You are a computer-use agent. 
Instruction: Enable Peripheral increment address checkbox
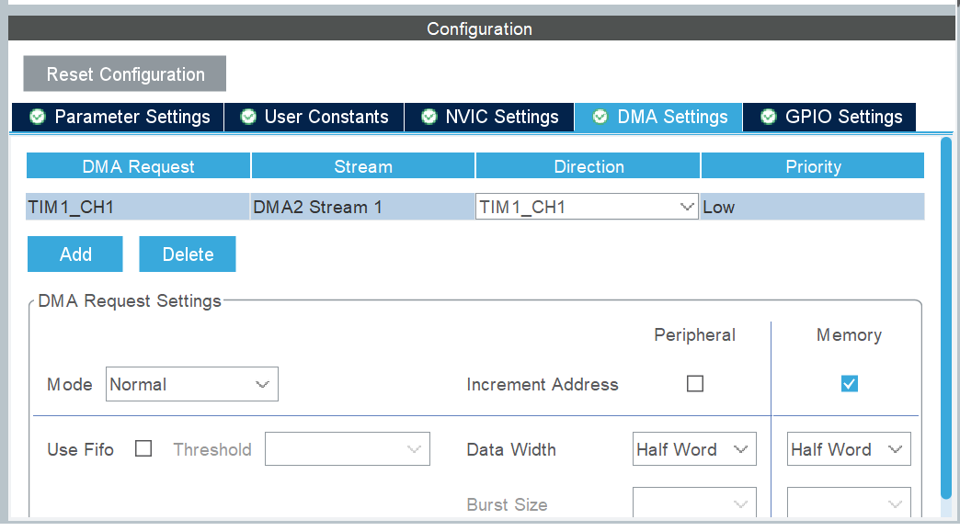click(695, 384)
